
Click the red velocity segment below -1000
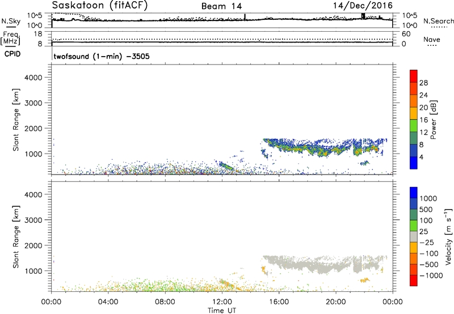(414, 281)
